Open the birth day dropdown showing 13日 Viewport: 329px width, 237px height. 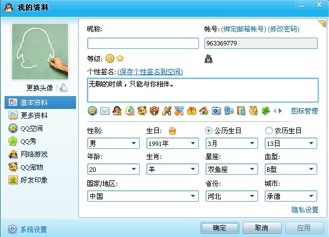tap(291, 143)
